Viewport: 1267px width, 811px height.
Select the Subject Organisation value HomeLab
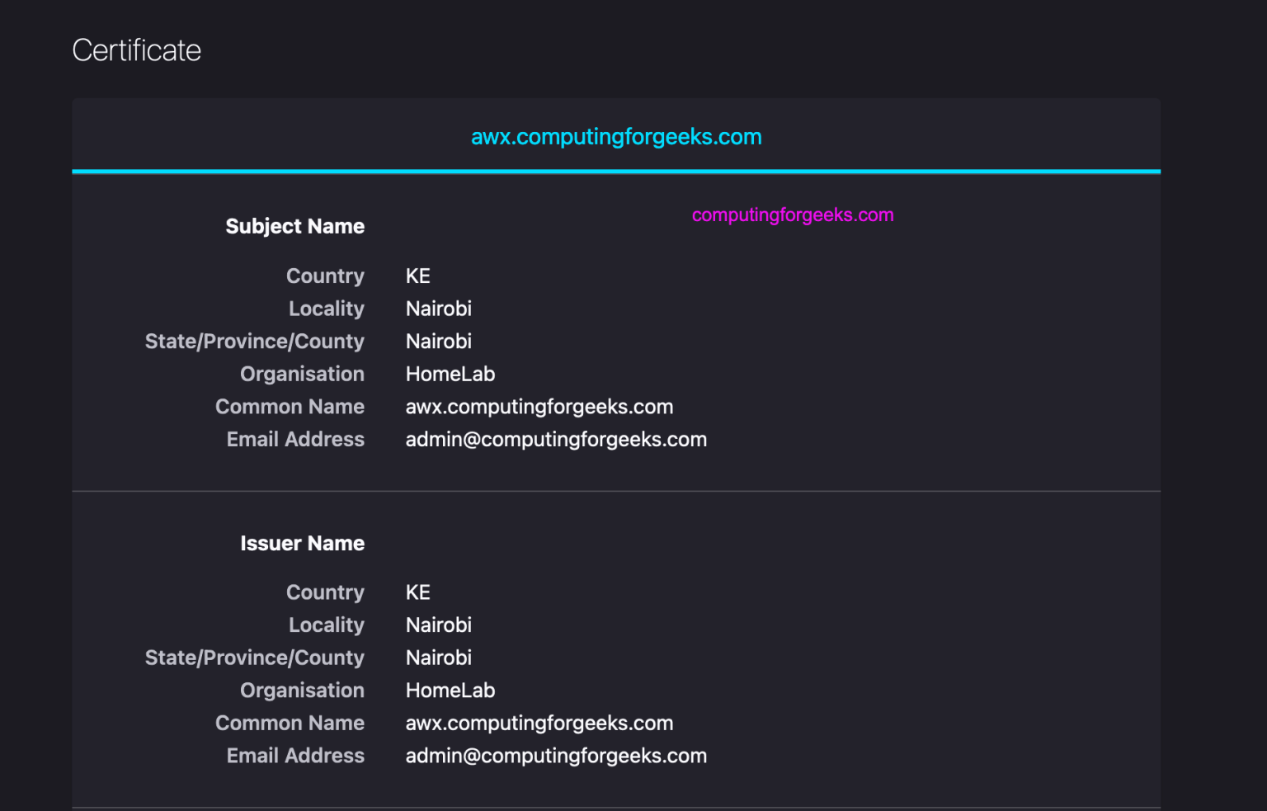coord(450,374)
